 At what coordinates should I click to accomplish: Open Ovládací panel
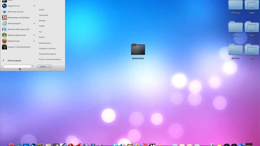(x=45, y=43)
